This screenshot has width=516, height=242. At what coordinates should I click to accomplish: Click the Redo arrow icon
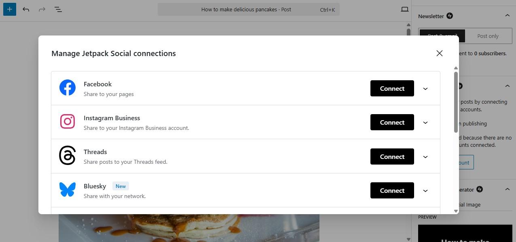[x=42, y=9]
